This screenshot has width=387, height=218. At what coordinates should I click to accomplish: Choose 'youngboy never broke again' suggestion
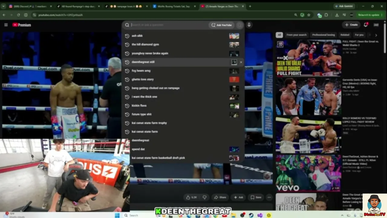[183, 53]
